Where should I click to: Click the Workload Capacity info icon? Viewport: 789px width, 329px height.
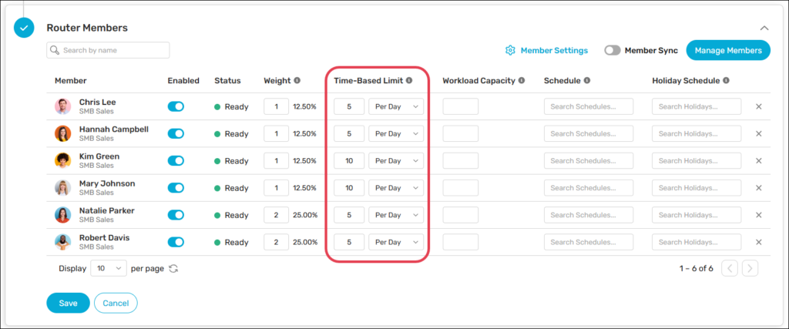(x=522, y=80)
